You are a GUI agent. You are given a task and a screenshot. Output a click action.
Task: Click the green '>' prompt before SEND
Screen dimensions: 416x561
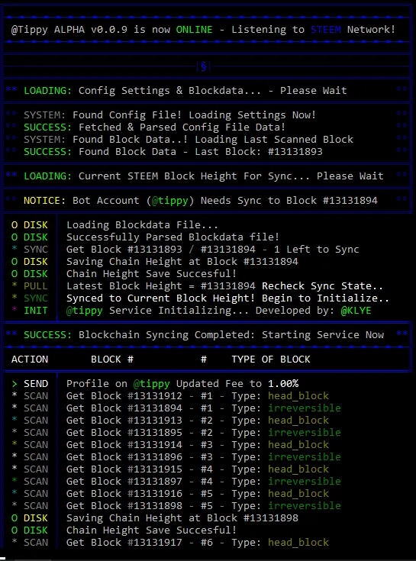coord(15,384)
